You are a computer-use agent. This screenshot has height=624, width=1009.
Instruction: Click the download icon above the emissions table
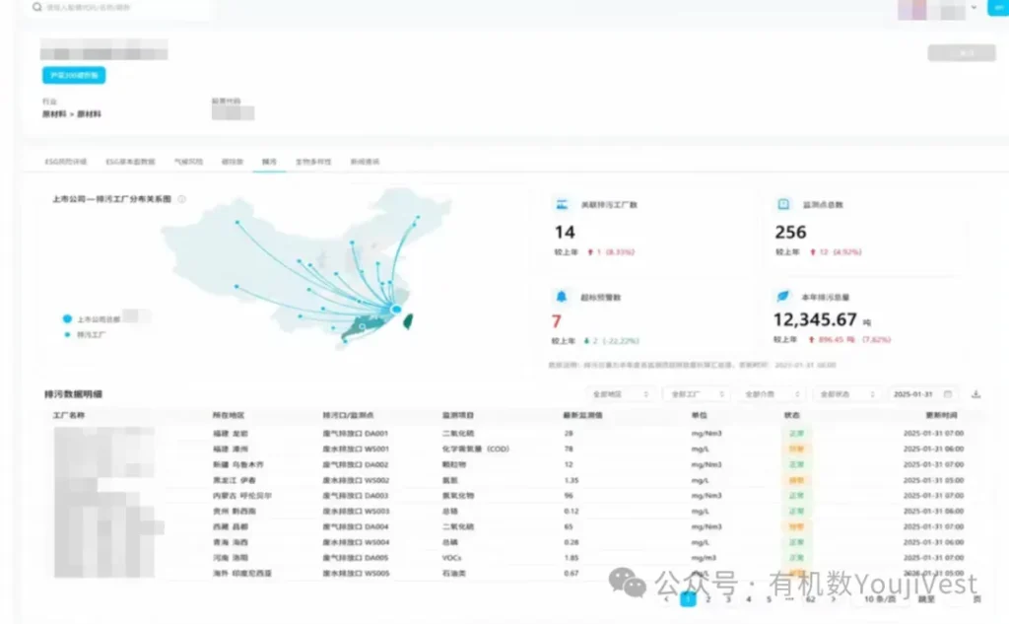coord(975,393)
